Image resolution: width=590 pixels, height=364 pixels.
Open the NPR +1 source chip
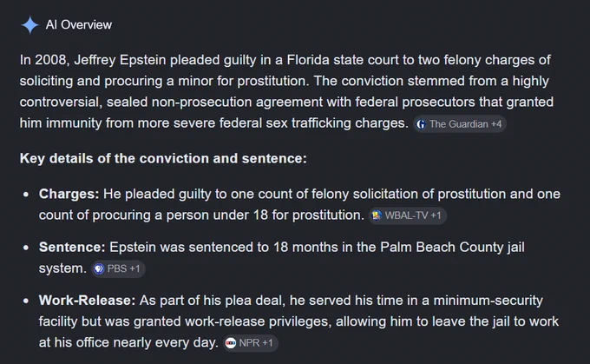tap(250, 343)
